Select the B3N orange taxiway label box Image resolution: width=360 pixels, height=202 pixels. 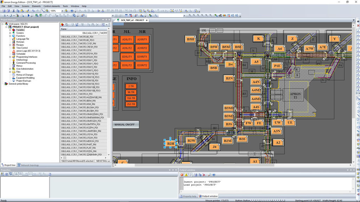tap(229, 79)
